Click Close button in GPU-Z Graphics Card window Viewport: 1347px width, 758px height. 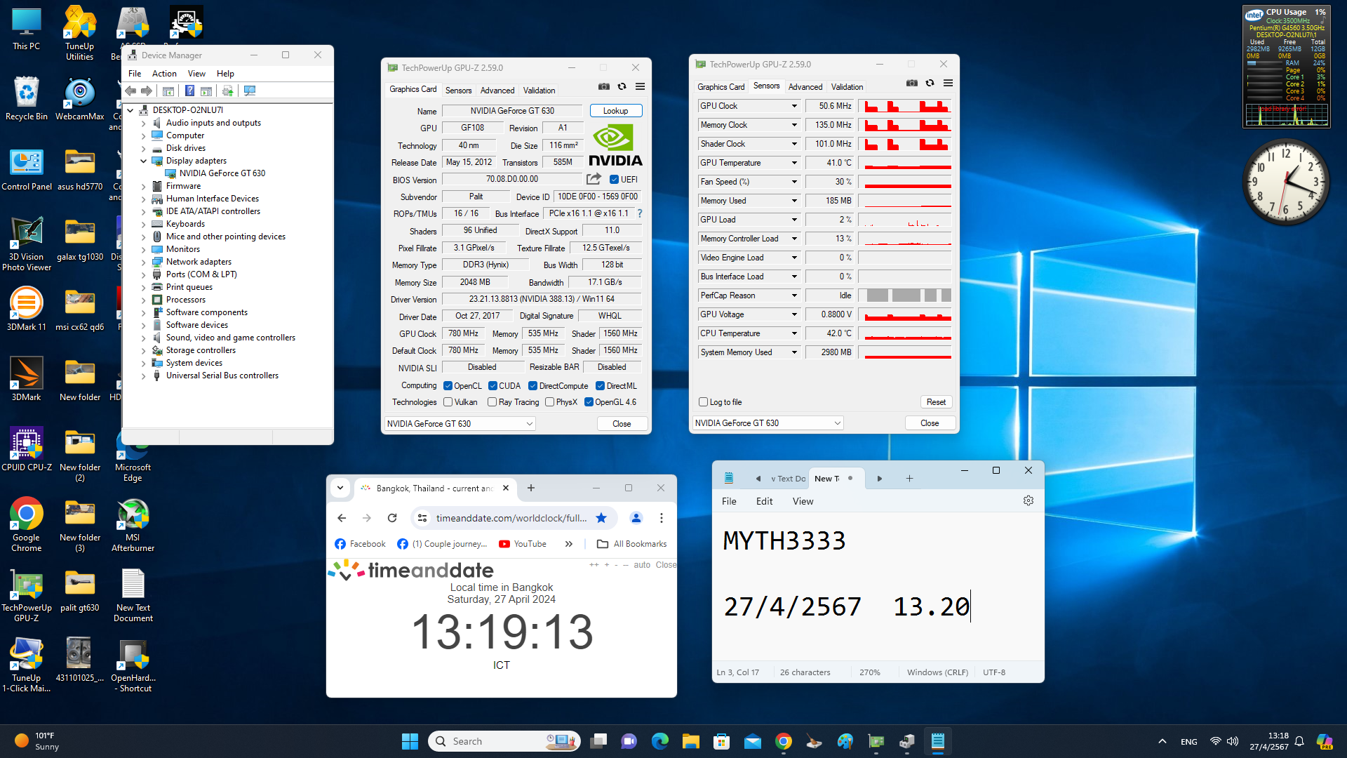click(x=622, y=424)
